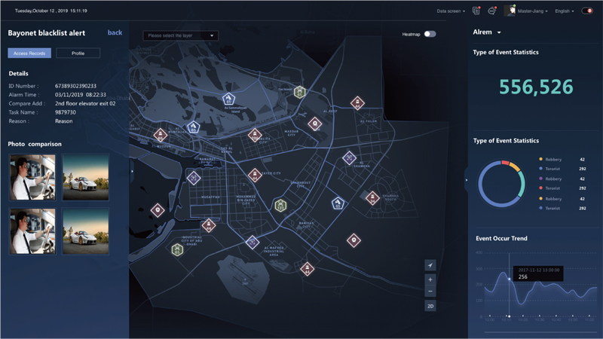603x339 pixels.
Task: Open the chat messages icon
Action: 492,11
